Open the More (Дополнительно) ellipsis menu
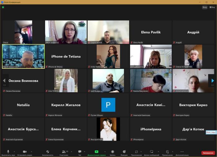The width and height of the screenshot is (217, 157). [182, 151]
